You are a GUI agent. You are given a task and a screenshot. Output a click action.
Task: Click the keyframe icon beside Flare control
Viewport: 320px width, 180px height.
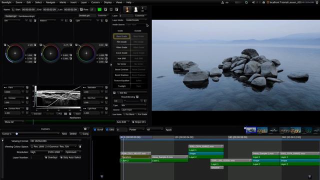[27, 87]
